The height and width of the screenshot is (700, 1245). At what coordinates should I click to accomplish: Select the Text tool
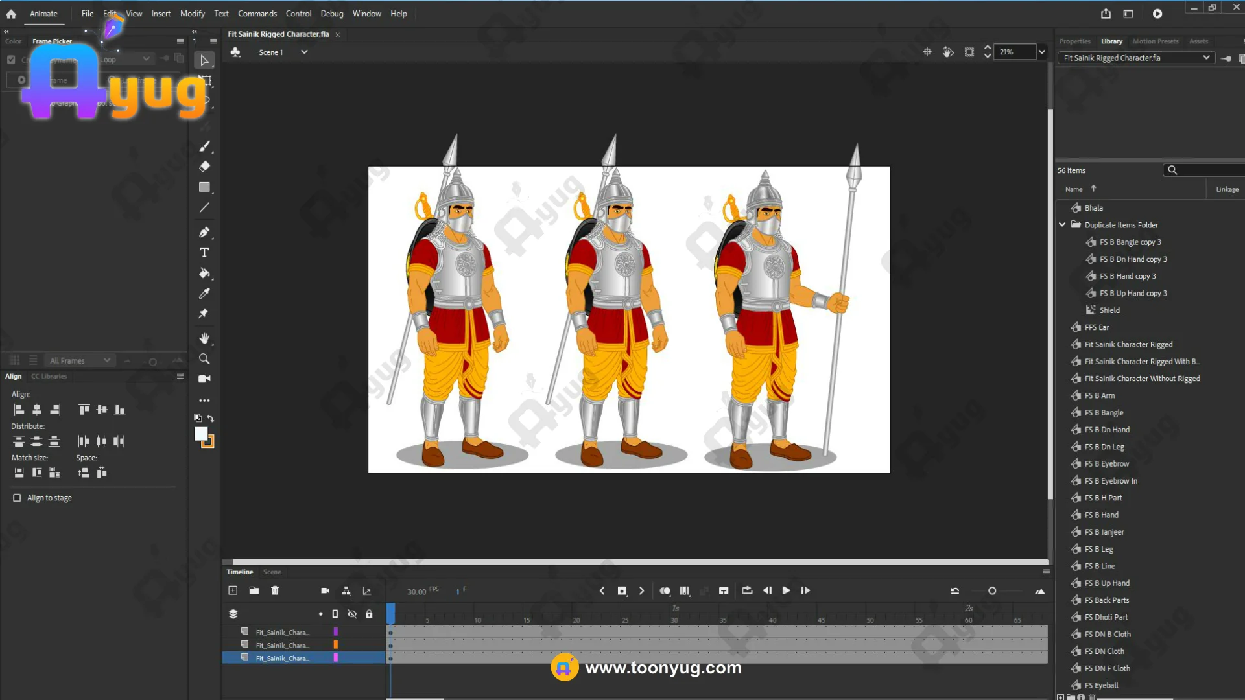204,253
